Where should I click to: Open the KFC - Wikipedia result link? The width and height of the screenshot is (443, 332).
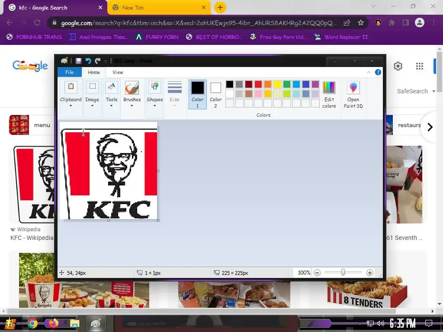tap(32, 238)
